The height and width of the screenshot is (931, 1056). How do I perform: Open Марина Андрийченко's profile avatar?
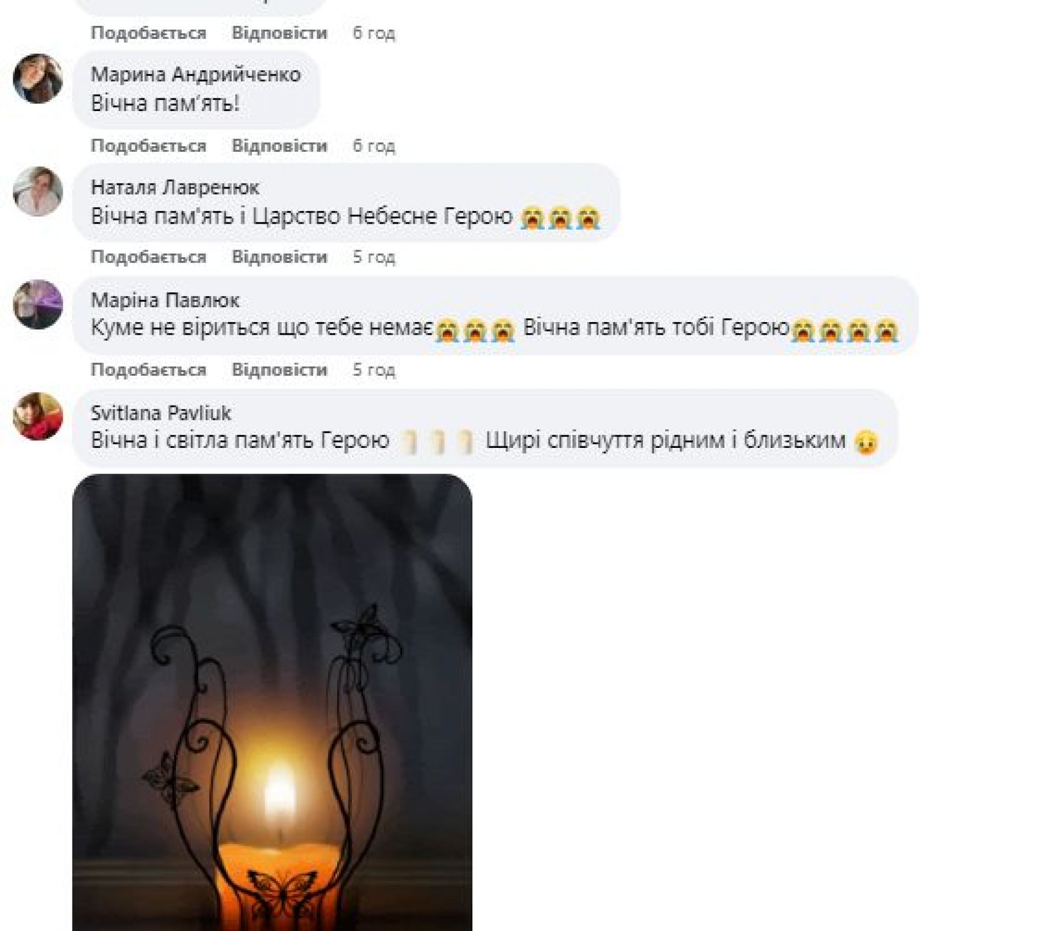37,79
